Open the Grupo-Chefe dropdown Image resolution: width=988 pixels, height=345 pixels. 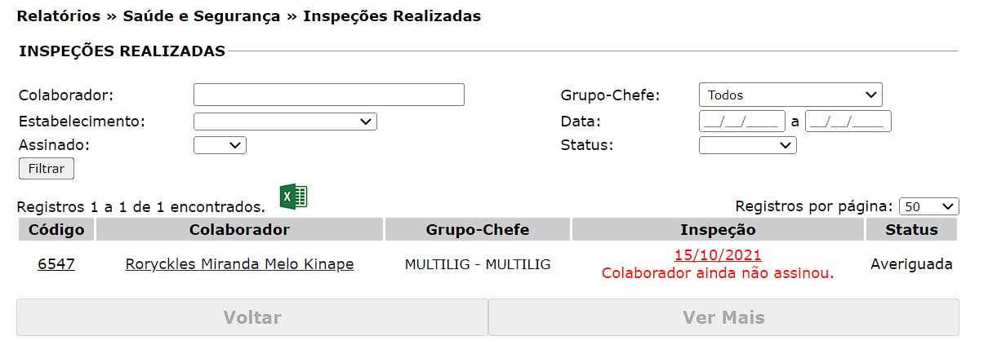(x=790, y=95)
